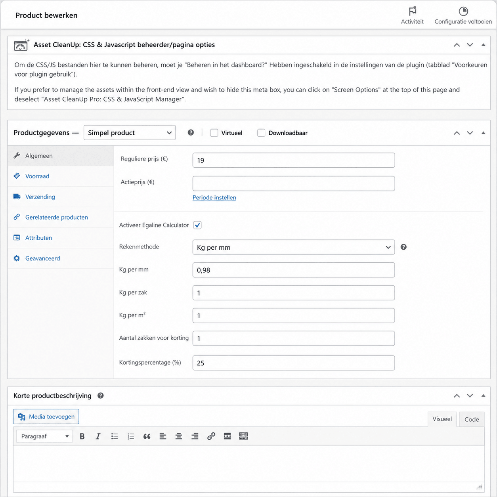Click the insert link icon

pyautogui.click(x=211, y=436)
